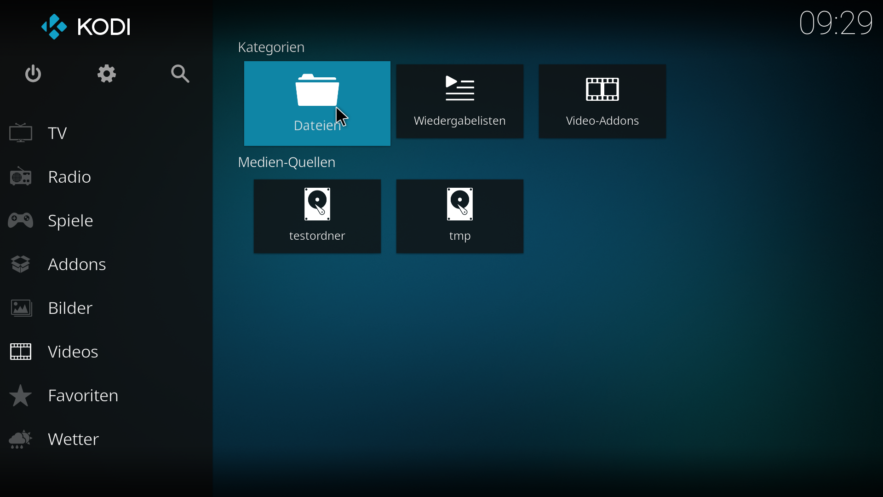Open the tmp media source label

[x=460, y=237]
